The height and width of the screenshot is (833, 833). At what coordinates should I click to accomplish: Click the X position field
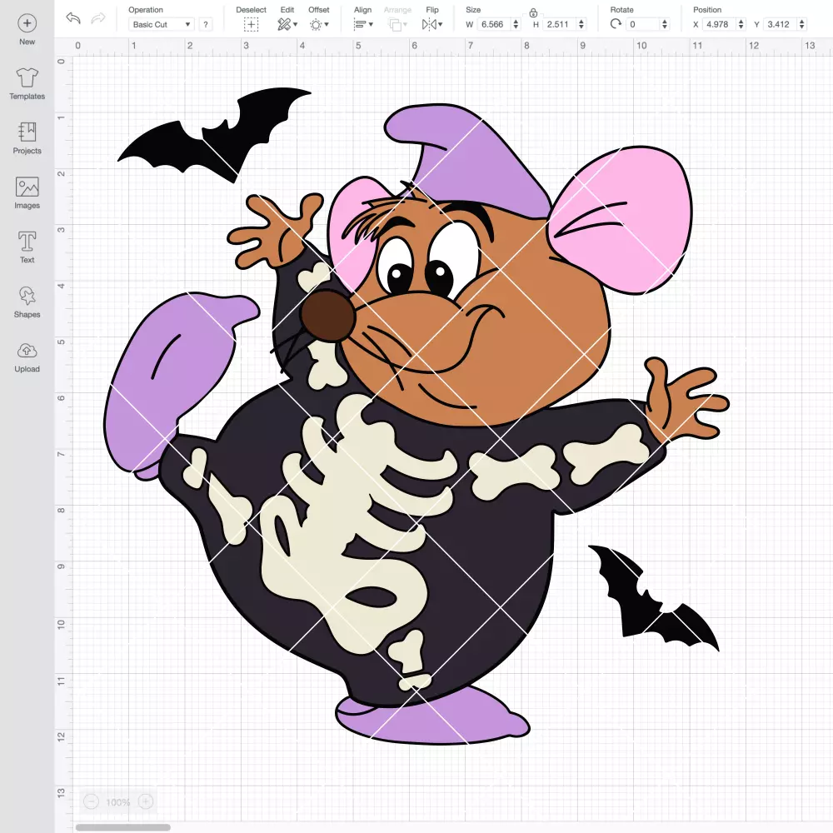click(720, 24)
